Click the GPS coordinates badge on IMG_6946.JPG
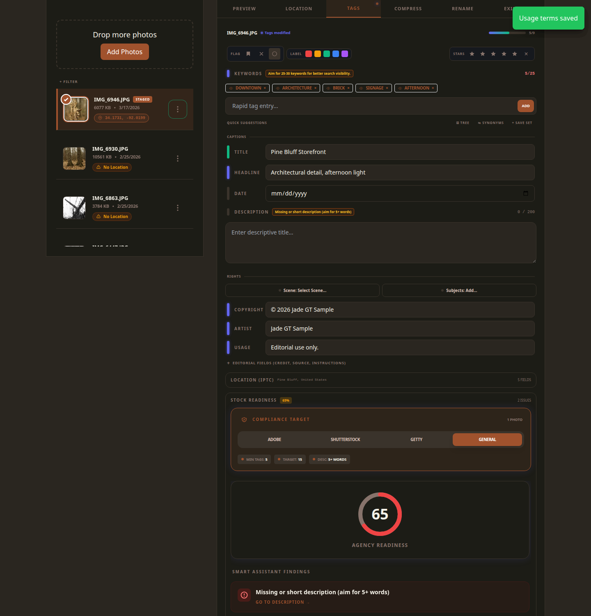 tap(121, 118)
